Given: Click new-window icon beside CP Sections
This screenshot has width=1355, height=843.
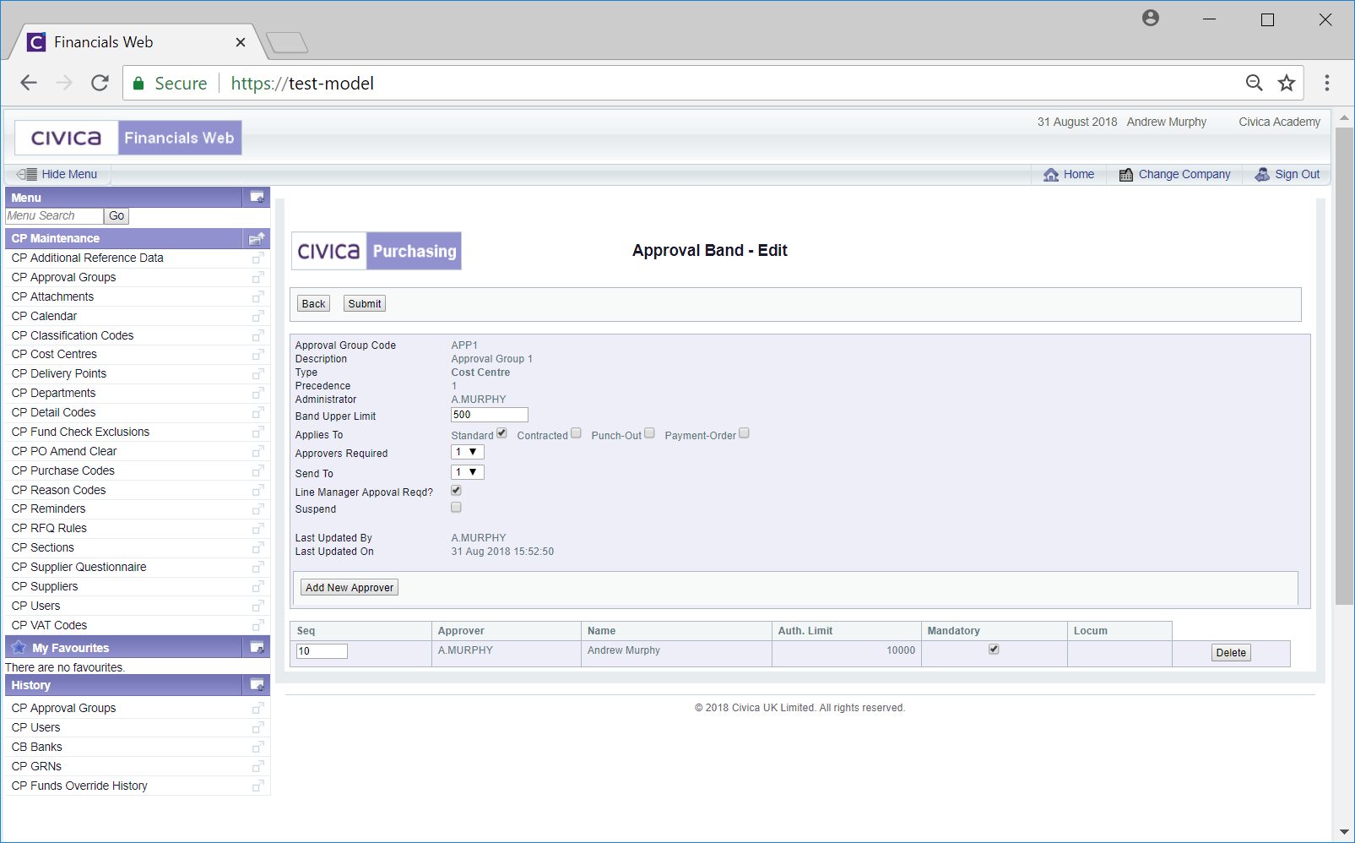Looking at the screenshot, I should coord(258,547).
